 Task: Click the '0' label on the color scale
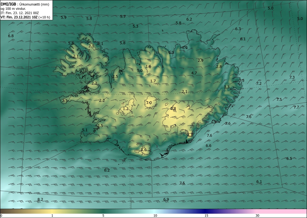tap(1, 216)
